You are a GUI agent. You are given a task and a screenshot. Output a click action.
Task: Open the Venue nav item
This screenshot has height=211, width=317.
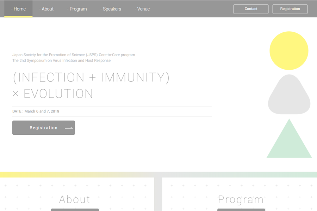tap(142, 9)
